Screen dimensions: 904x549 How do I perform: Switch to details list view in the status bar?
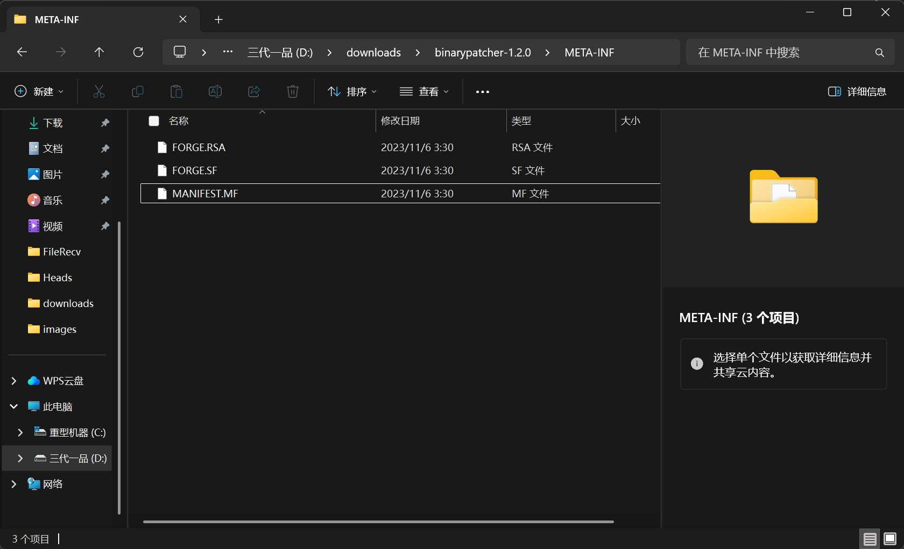(870, 539)
